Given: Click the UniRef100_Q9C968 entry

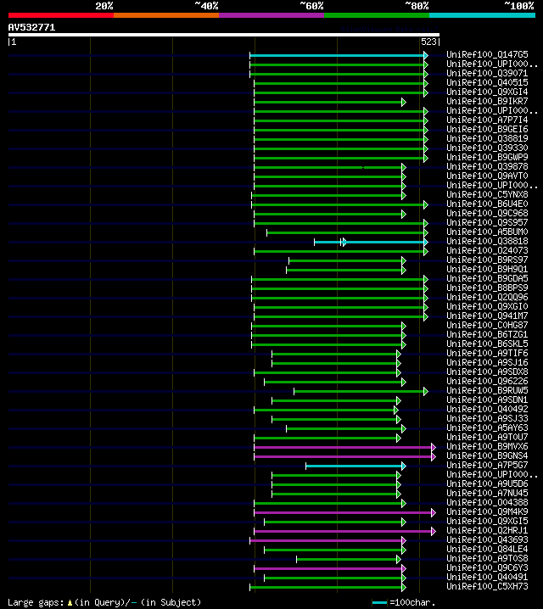Looking at the screenshot, I should click(x=487, y=213).
